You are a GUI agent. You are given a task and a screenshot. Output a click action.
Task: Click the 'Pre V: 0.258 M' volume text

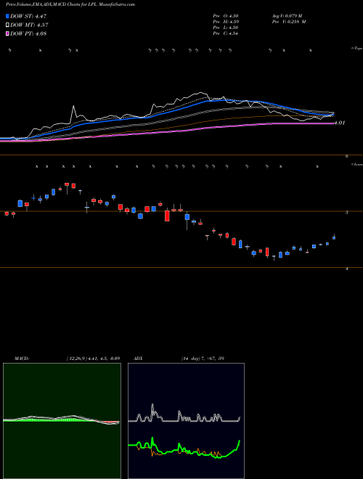pyautogui.click(x=288, y=22)
